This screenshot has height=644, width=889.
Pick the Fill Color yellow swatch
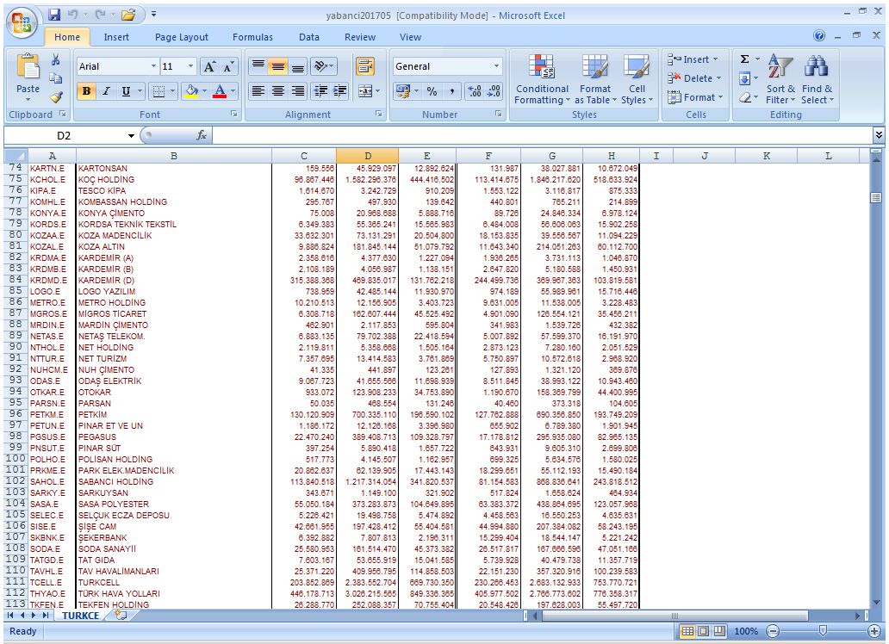coord(191,91)
